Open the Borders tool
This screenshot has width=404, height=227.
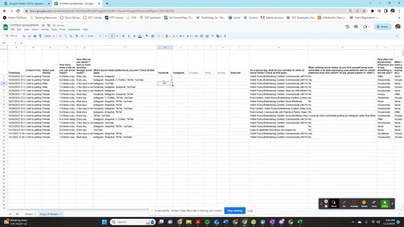click(x=153, y=37)
